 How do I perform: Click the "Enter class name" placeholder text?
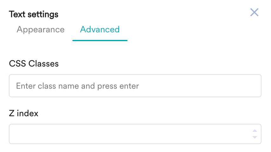[77, 86]
